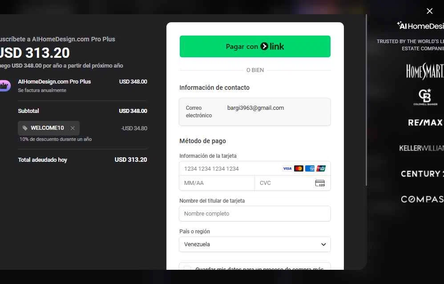Click the American Express icon
The image size is (444, 284).
click(x=310, y=168)
